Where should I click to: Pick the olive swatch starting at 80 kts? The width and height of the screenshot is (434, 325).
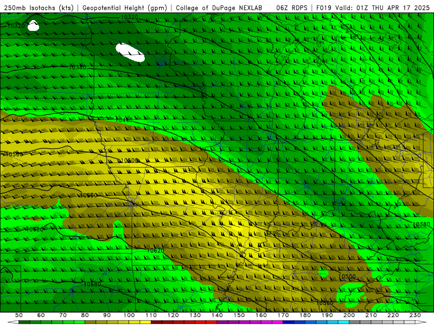[90, 322]
